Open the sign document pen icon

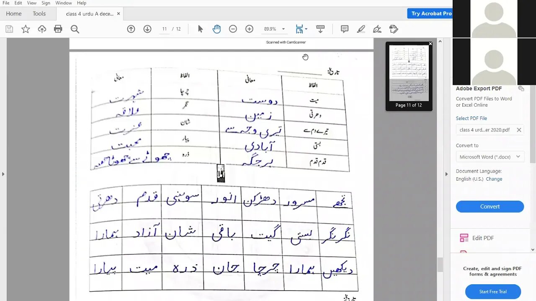point(377,29)
